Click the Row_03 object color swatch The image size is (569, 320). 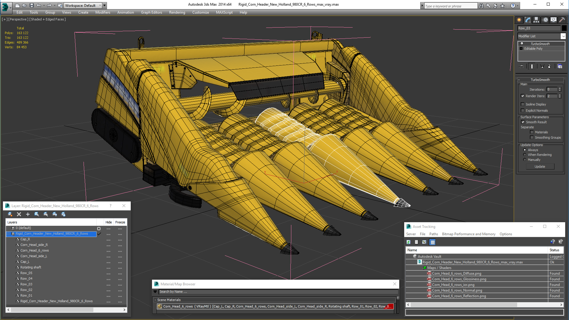click(x=564, y=28)
